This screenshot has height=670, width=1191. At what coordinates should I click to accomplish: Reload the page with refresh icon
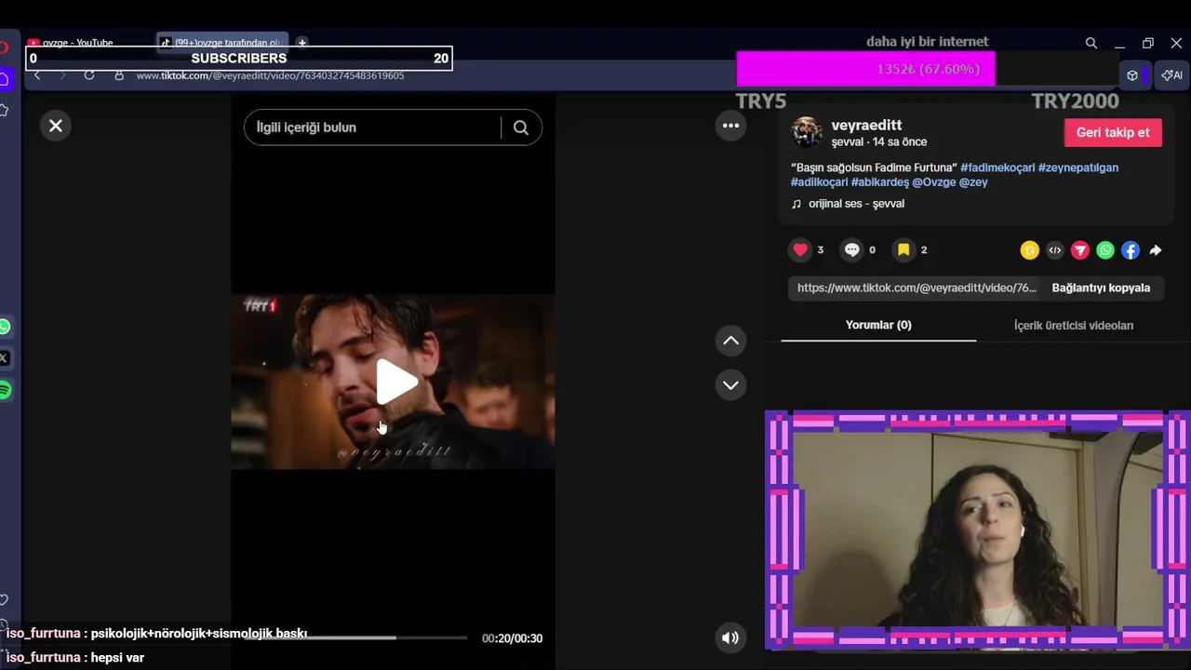click(x=89, y=75)
